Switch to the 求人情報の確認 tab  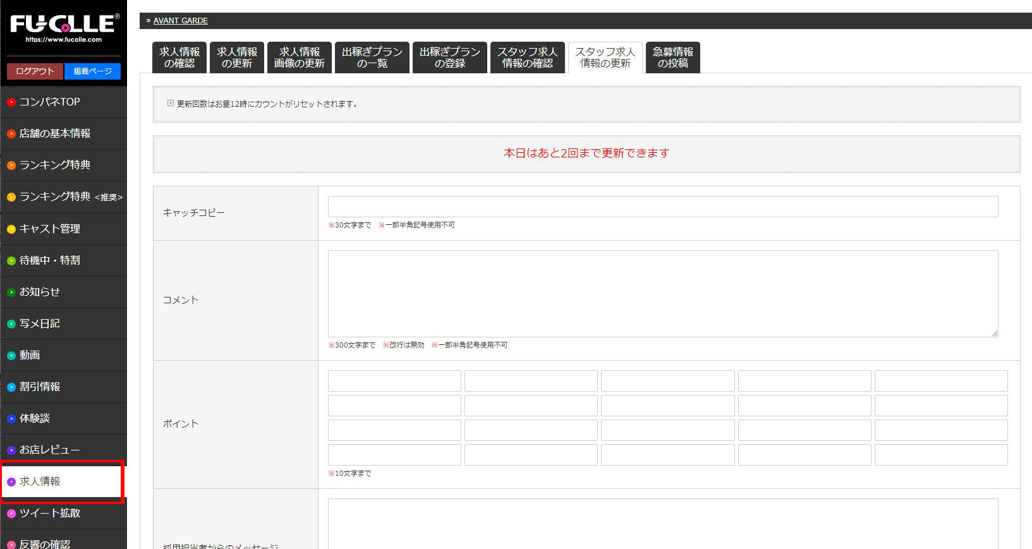[x=179, y=57]
